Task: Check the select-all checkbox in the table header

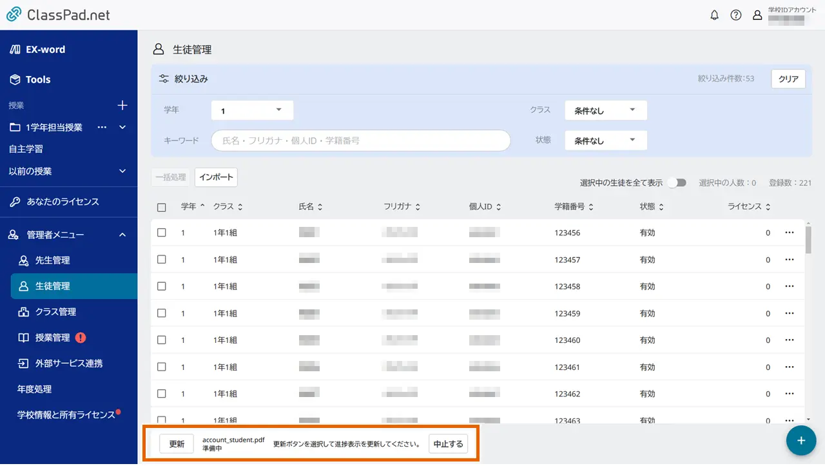Action: pos(162,206)
